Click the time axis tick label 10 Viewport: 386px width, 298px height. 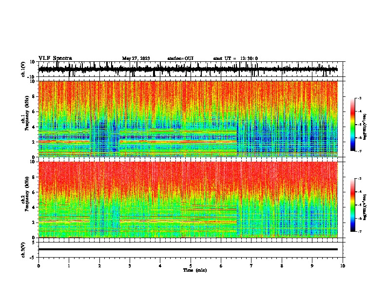[x=343, y=266]
